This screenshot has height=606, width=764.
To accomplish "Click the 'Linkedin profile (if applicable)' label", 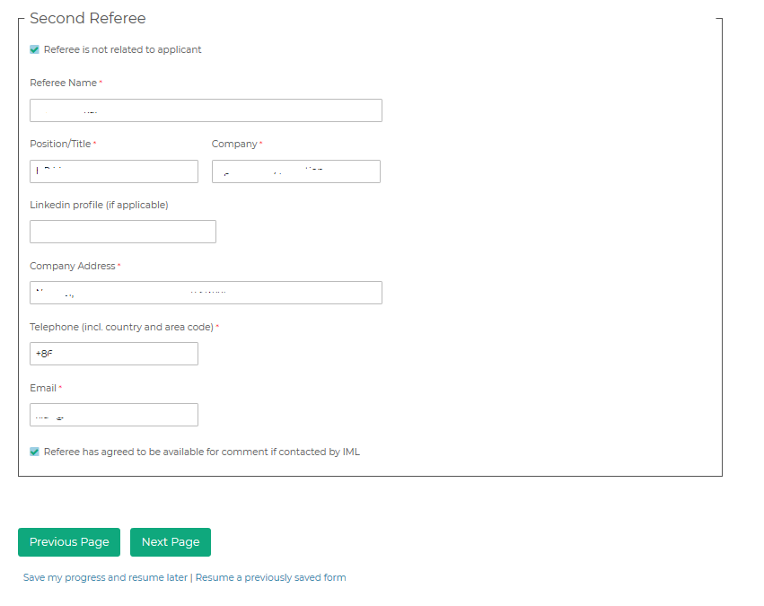I will pos(99,205).
